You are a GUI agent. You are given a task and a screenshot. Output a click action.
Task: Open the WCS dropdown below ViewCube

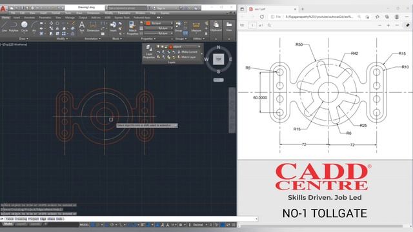(218, 80)
